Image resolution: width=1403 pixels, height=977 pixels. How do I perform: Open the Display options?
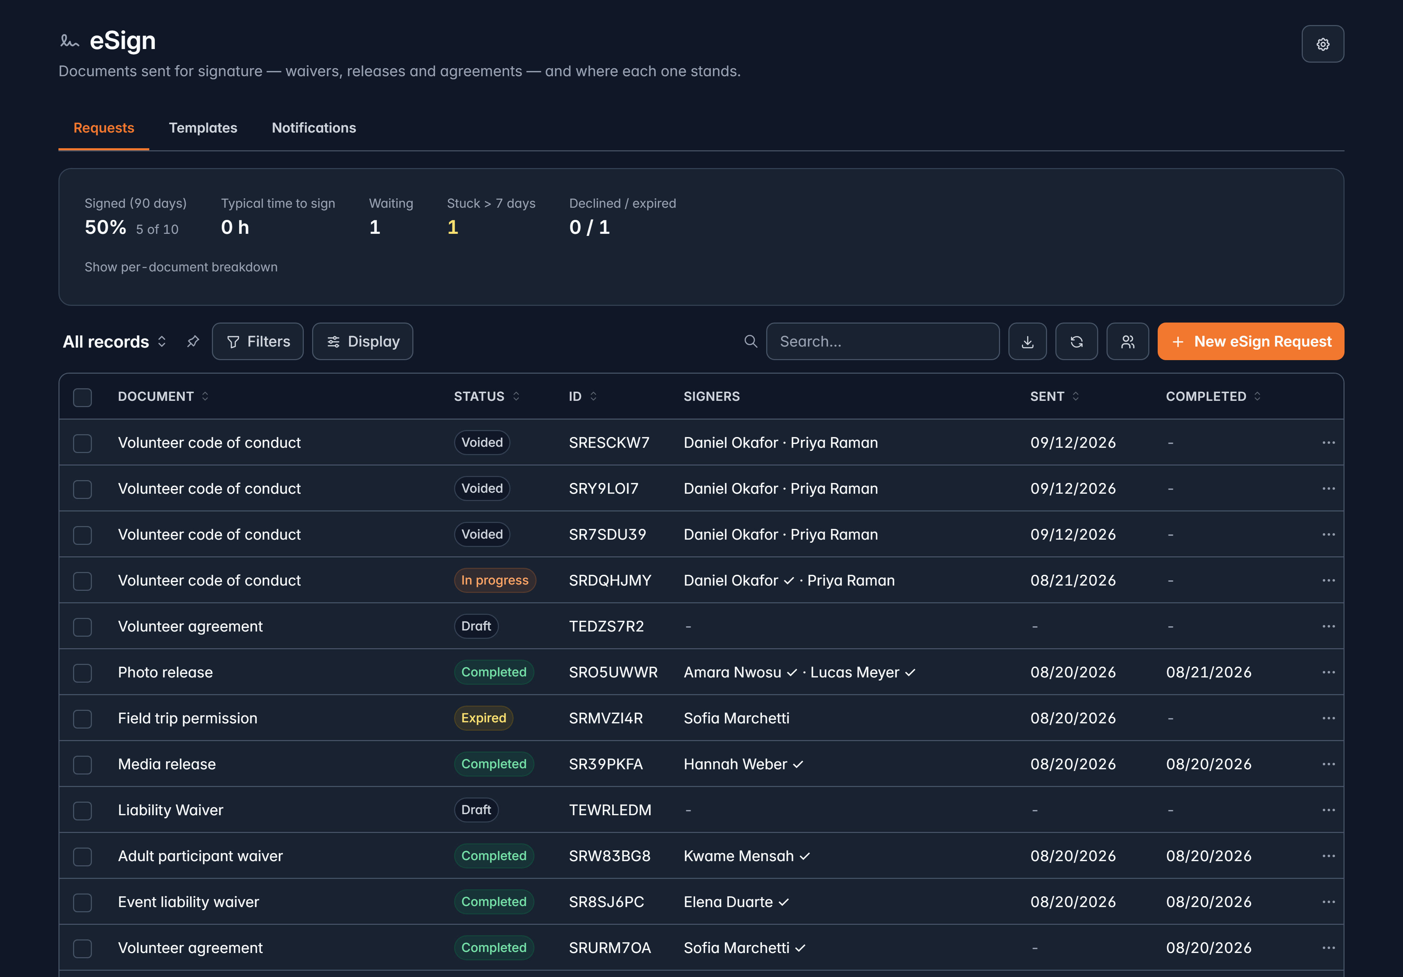point(362,342)
